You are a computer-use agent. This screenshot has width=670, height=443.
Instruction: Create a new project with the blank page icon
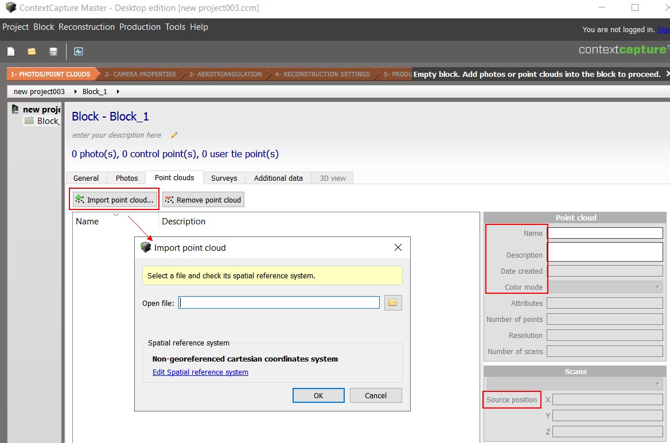[11, 52]
